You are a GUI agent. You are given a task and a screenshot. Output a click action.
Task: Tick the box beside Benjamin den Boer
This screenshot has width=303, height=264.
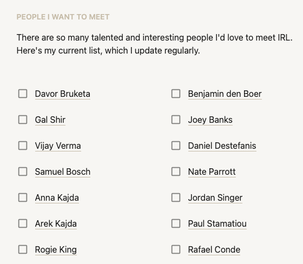tap(176, 94)
